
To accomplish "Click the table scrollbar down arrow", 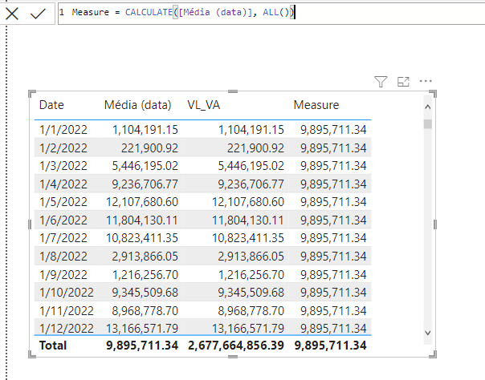I will (x=428, y=333).
